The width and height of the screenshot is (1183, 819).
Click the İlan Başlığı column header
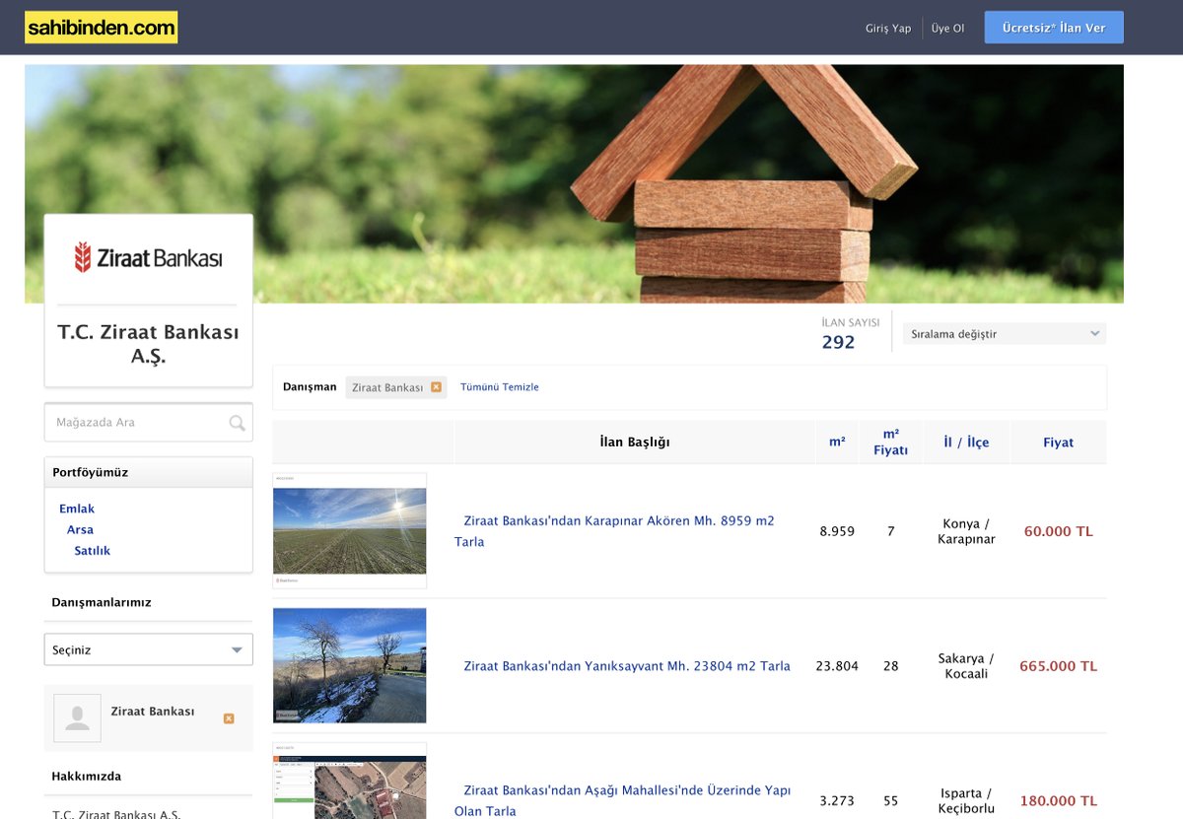(635, 442)
